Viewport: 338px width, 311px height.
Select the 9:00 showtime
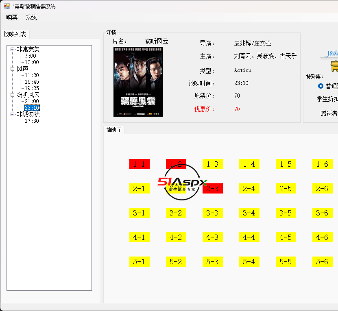point(30,56)
